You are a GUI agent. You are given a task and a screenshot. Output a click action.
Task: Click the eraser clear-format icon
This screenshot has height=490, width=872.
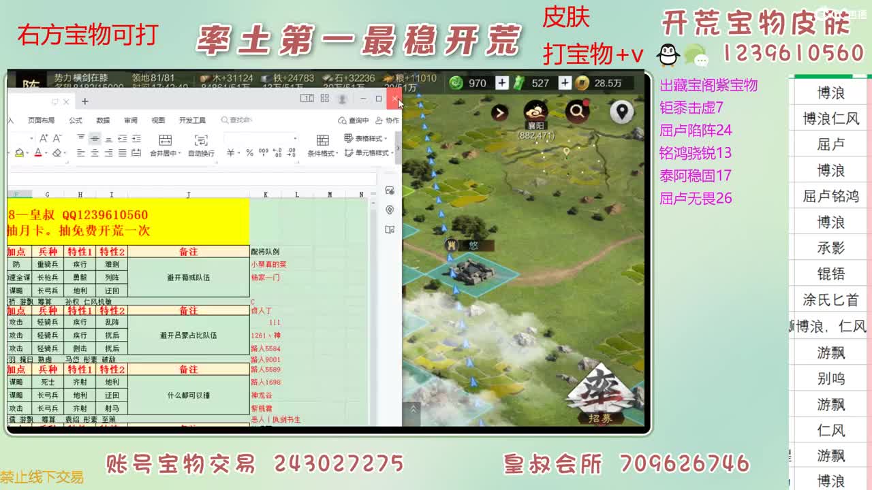pos(57,153)
